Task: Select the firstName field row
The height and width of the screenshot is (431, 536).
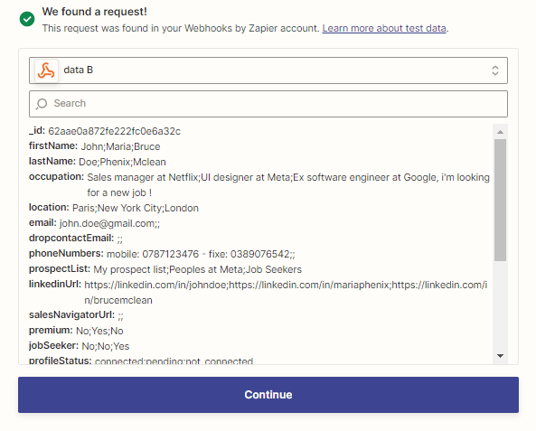Action: pyautogui.click(x=95, y=146)
